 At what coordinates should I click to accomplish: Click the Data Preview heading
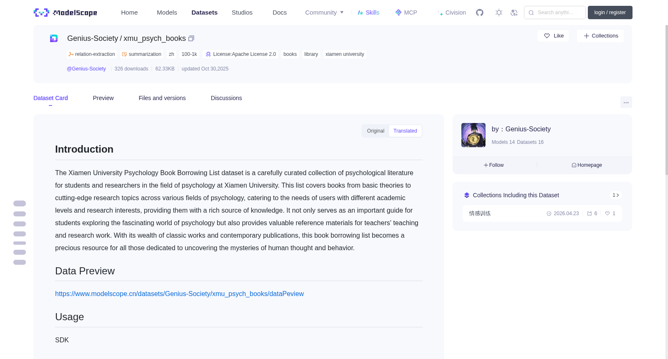(85, 271)
